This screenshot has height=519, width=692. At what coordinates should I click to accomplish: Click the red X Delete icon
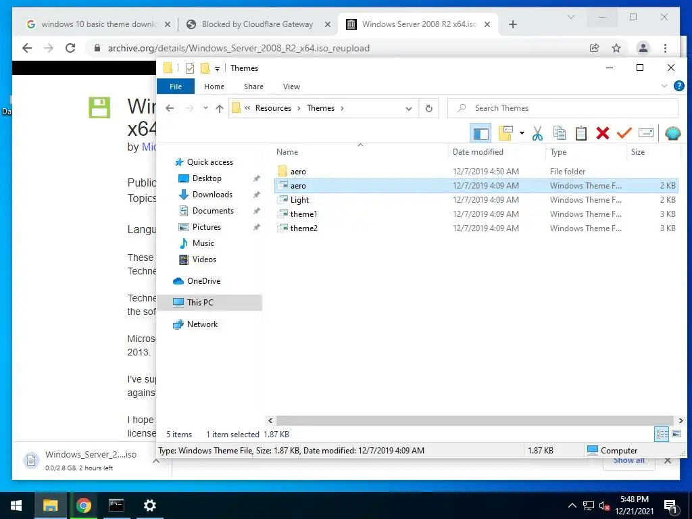pos(602,133)
